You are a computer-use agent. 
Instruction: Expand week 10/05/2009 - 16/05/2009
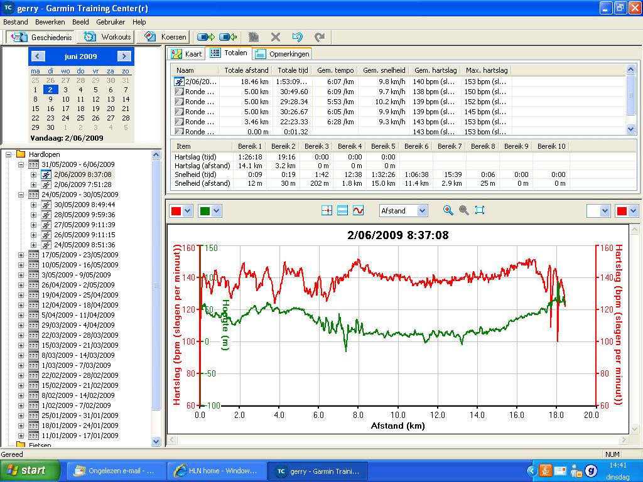click(x=21, y=265)
